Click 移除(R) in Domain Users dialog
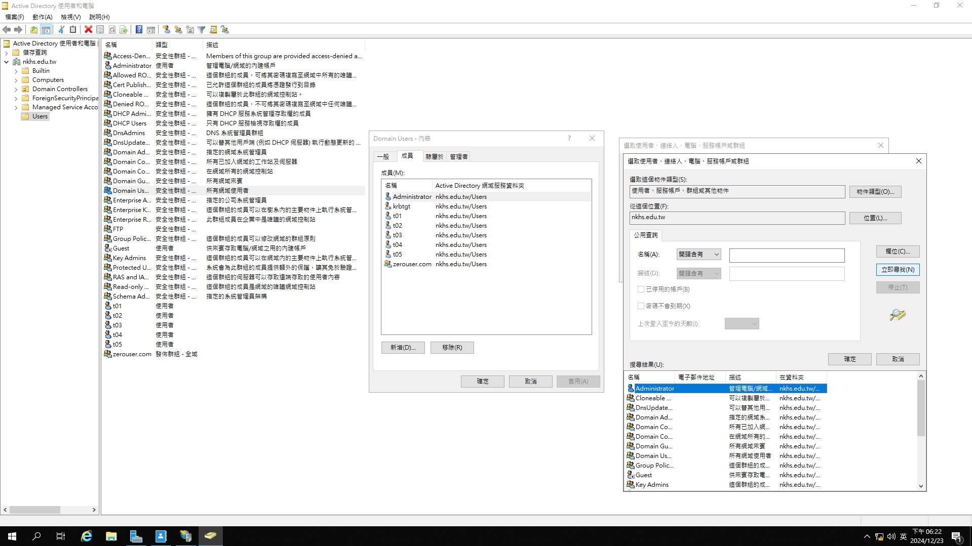Viewport: 972px width, 546px height. point(452,348)
